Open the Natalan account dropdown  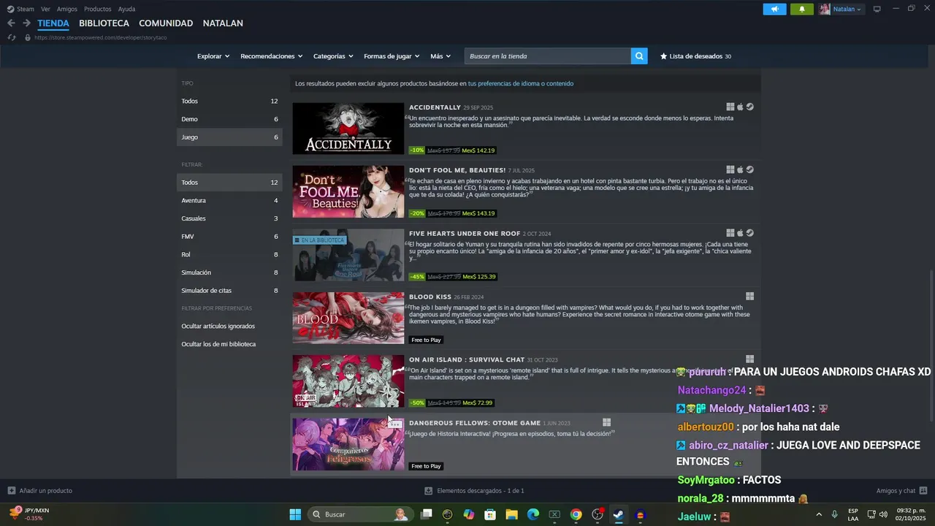[x=841, y=9]
